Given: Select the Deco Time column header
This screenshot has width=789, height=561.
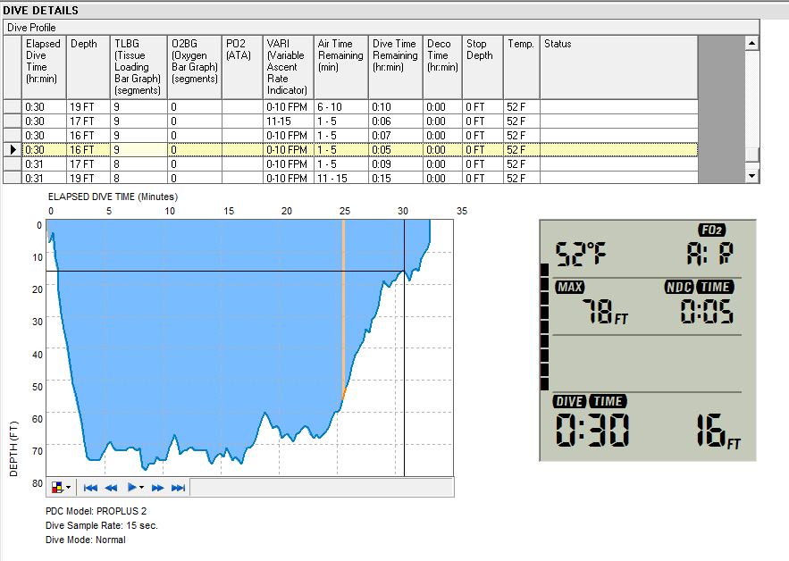Looking at the screenshot, I should 443,67.
